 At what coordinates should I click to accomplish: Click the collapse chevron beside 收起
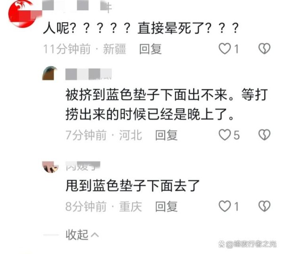[x=95, y=235]
